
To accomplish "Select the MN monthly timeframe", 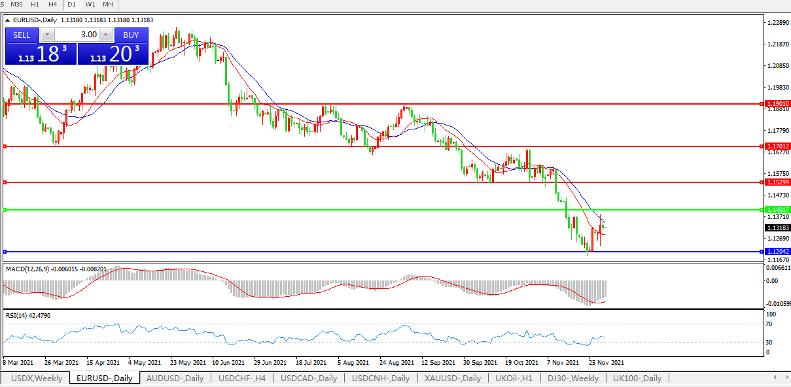I will pos(107,4).
